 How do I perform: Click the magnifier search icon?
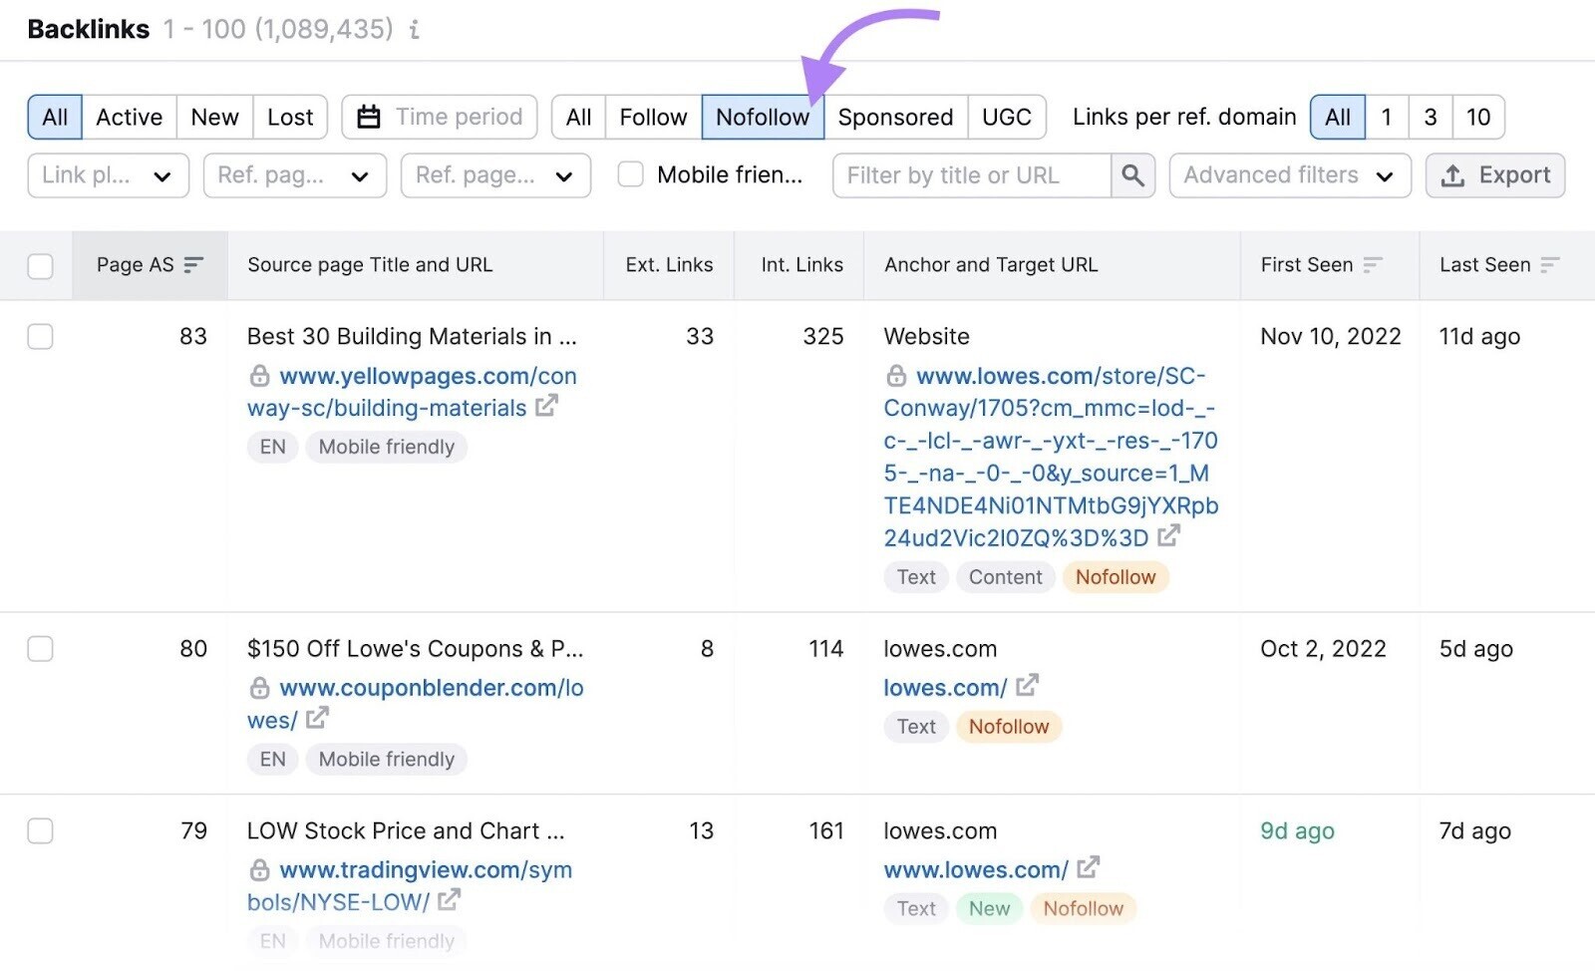coord(1132,175)
